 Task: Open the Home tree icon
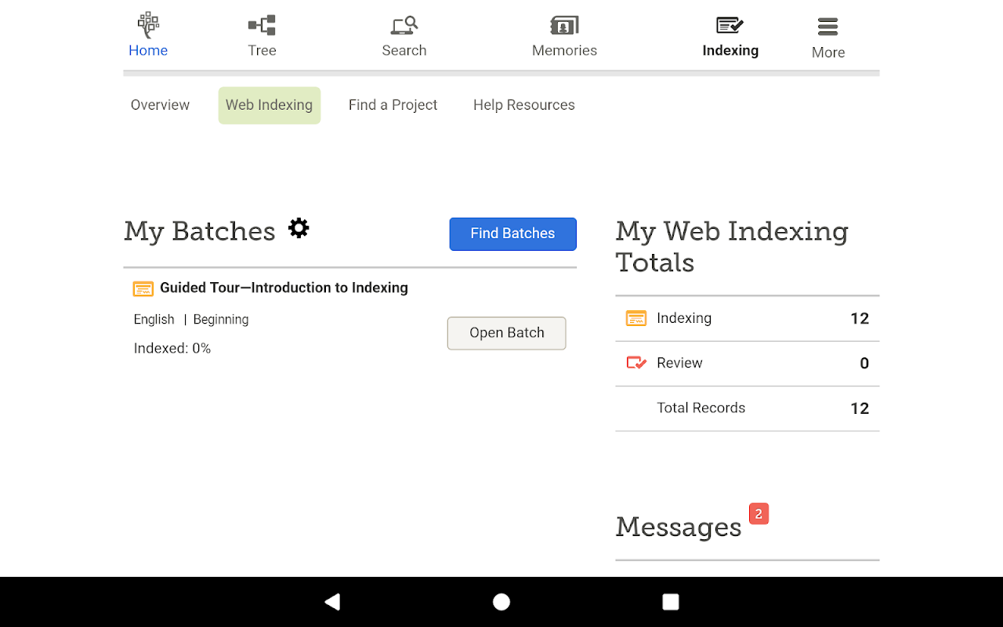tap(148, 25)
